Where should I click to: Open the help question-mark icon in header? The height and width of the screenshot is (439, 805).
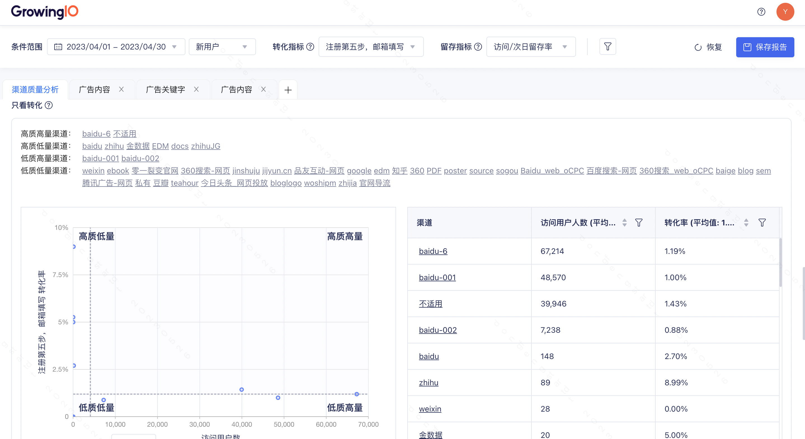tap(761, 12)
